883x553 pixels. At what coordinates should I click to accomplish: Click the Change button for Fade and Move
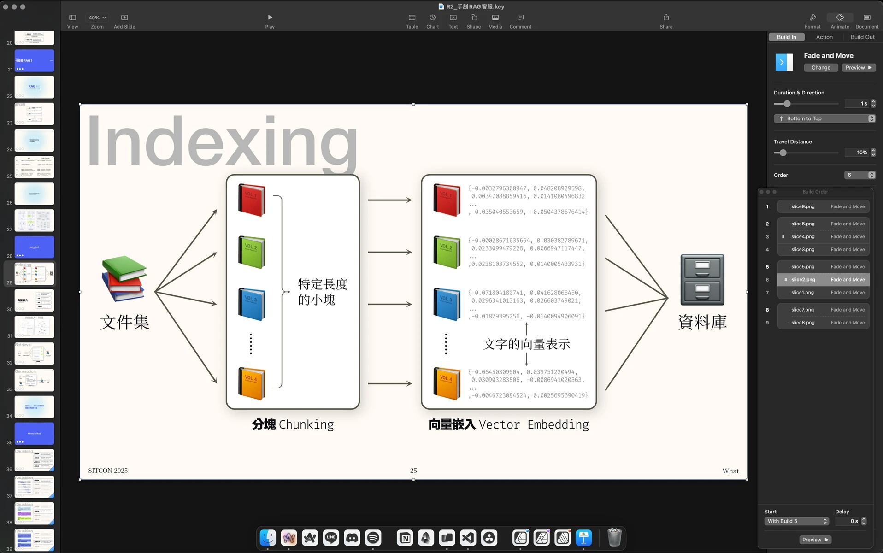[820, 67]
